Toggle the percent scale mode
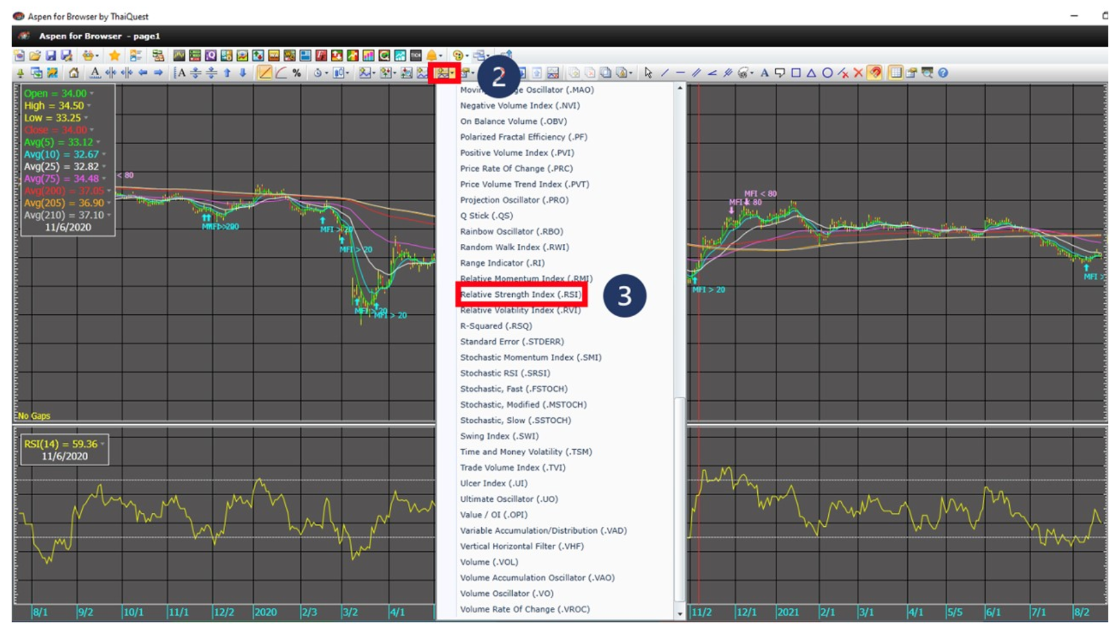1120x630 pixels. (x=296, y=72)
